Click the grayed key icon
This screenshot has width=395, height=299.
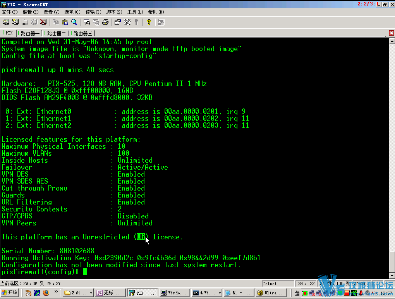click(x=136, y=22)
